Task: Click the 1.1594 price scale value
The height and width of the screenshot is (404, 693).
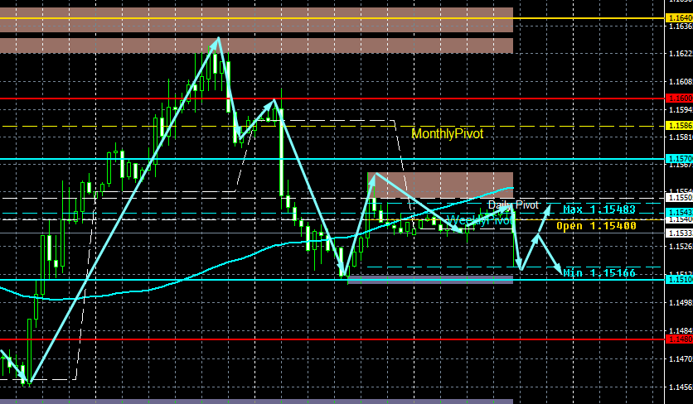Action: point(681,109)
